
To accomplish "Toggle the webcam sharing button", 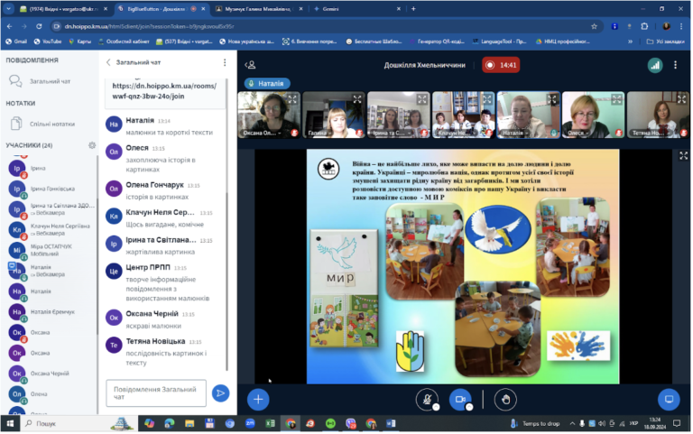I will (460, 400).
